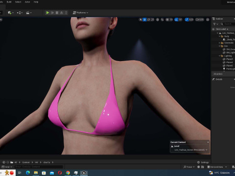The image size is (235, 176).
Task: Click the Outliner search field
Action: [x=228, y=24]
